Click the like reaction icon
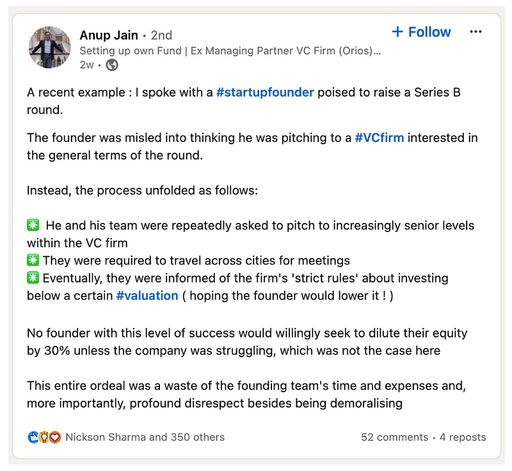512x471 pixels. click(33, 437)
